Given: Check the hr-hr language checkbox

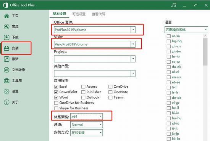Looking at the screenshot, I should (x=169, y=57).
